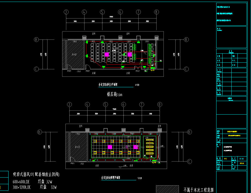Click left axis bubble B of the lighting plan

pyautogui.click(x=39, y=132)
